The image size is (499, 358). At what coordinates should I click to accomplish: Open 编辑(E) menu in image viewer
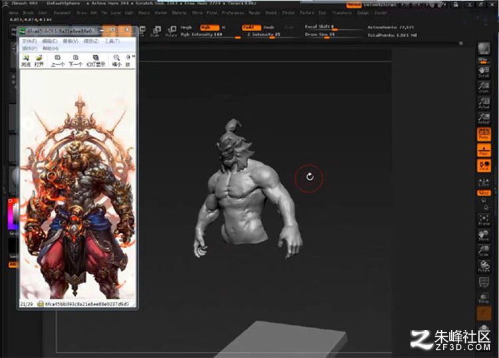pyautogui.click(x=50, y=41)
